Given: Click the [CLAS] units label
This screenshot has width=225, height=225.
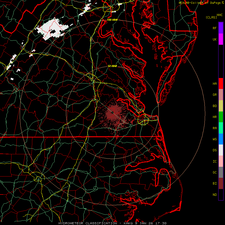Looking at the screenshot, I should click(211, 17).
